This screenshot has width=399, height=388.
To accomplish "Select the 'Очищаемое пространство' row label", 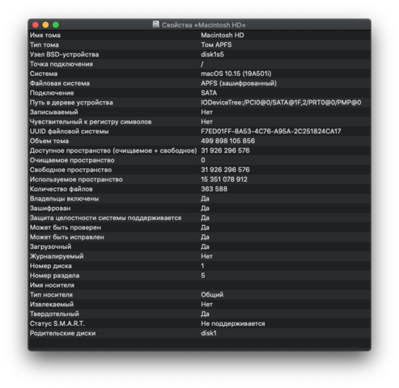I will click(x=72, y=160).
